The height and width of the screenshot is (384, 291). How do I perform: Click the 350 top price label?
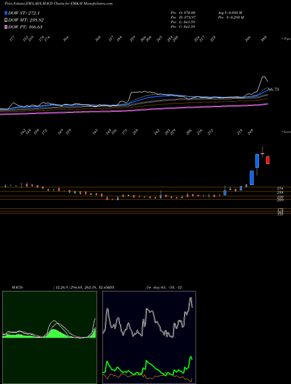click(x=264, y=39)
